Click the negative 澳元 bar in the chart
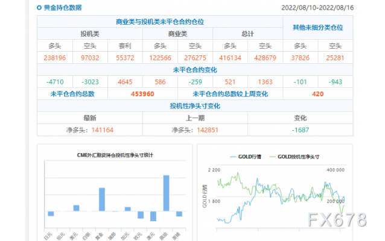 [153, 216]
